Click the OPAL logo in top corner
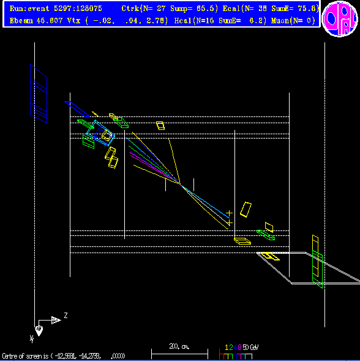 pyautogui.click(x=340, y=18)
